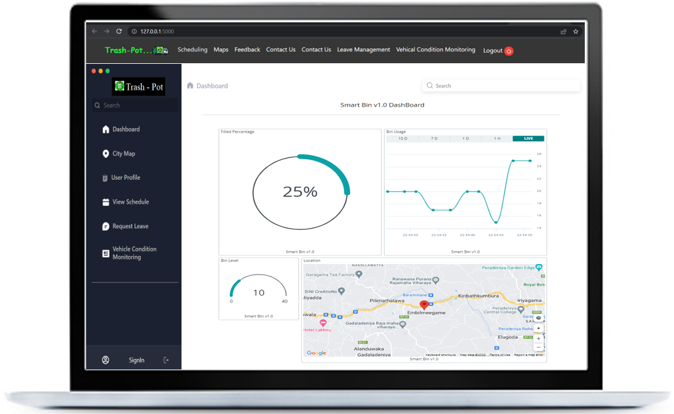
Task: Click the Request Leave chat icon
Action: pyautogui.click(x=106, y=226)
